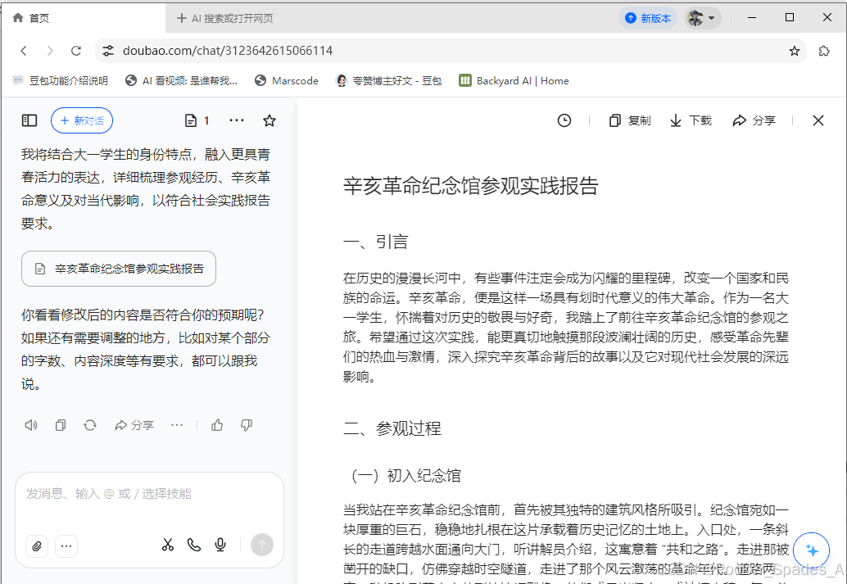Open the chat header three-dot menu
Image resolution: width=847 pixels, height=584 pixels.
tap(237, 120)
